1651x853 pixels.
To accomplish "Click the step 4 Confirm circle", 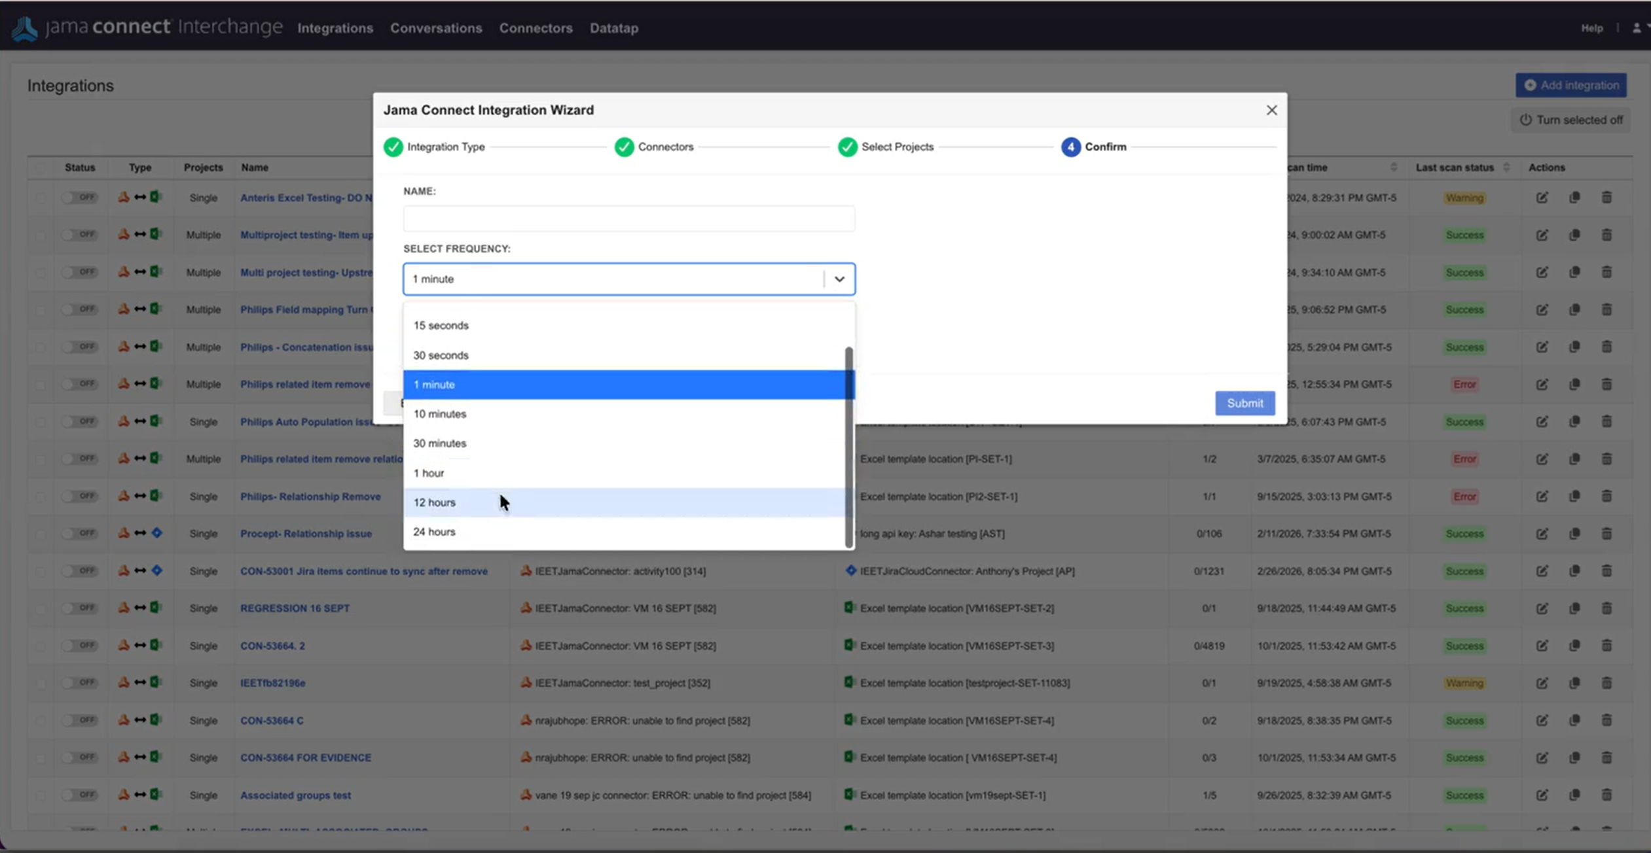I will (1071, 147).
